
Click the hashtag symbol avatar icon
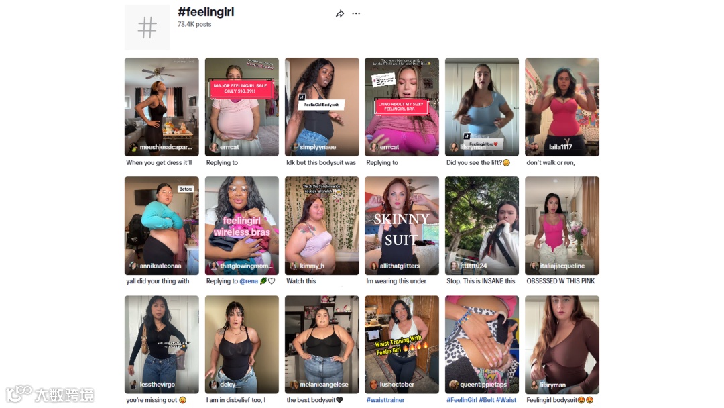click(147, 28)
